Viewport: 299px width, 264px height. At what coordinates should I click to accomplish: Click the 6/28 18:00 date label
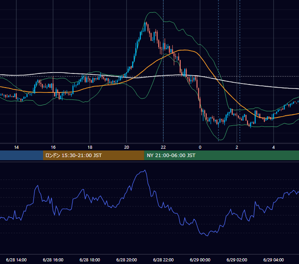pyautogui.click(x=90, y=260)
